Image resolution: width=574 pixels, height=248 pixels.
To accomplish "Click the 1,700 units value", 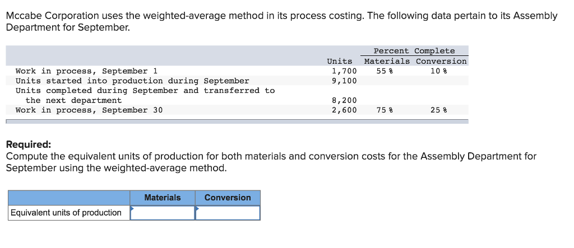I will [344, 71].
